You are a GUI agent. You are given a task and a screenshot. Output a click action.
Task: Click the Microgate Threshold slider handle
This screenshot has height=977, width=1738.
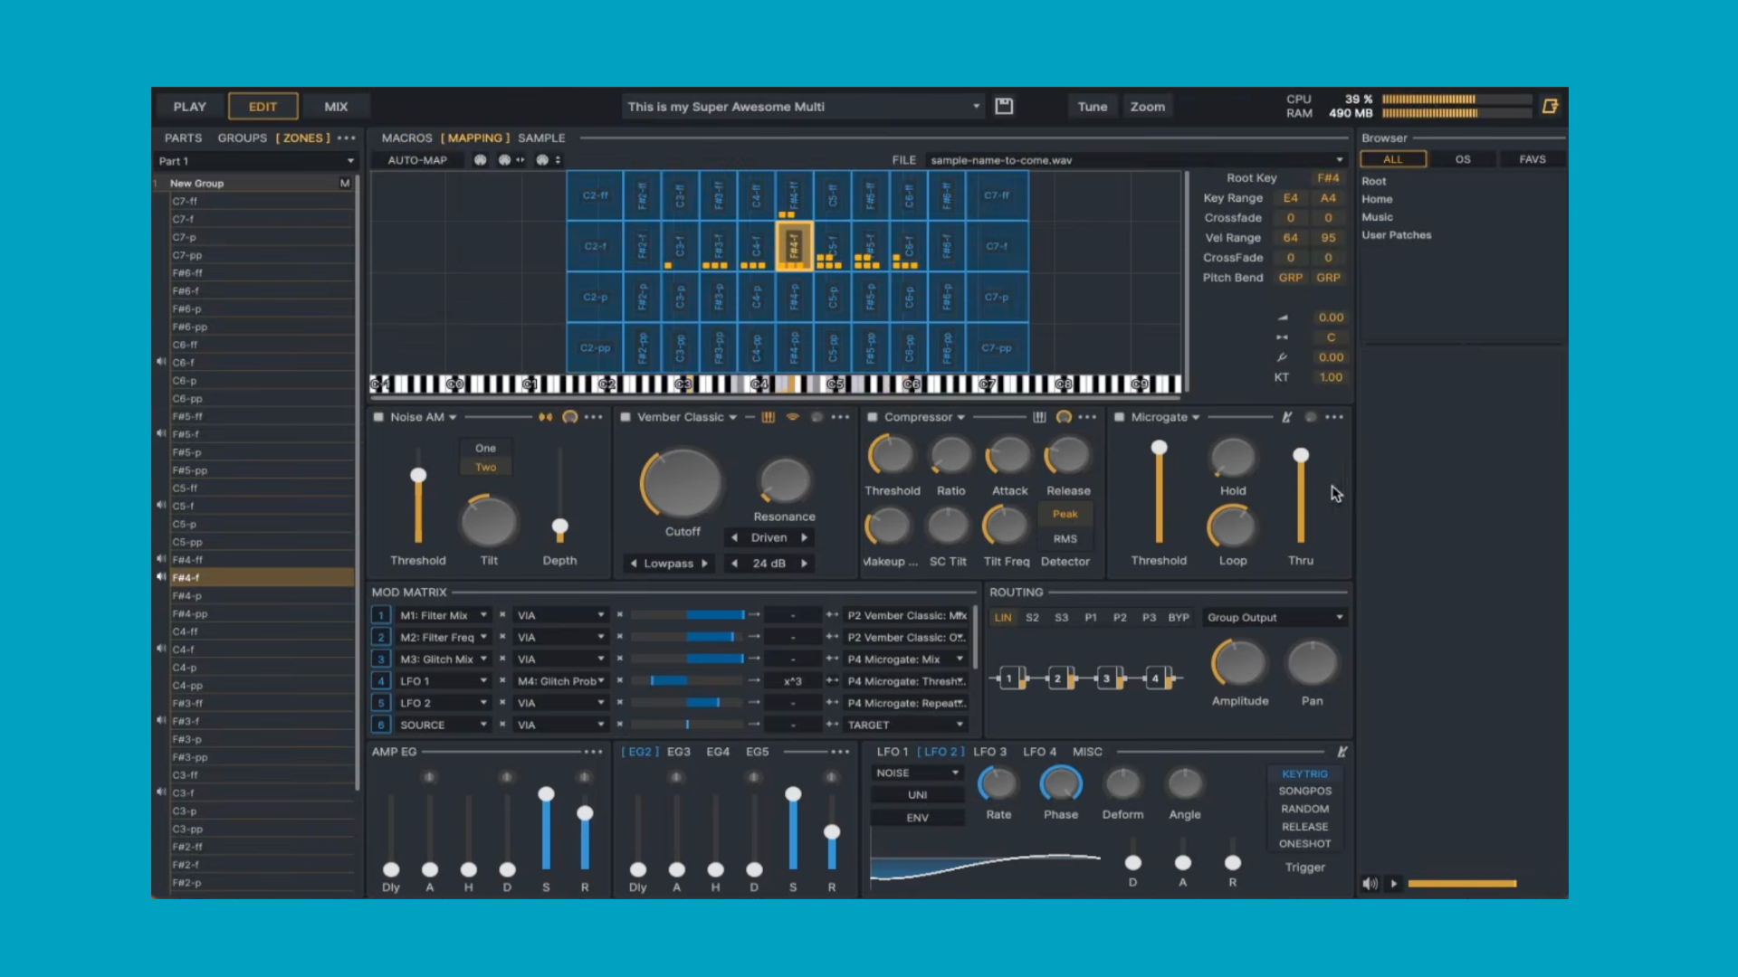[x=1159, y=448]
